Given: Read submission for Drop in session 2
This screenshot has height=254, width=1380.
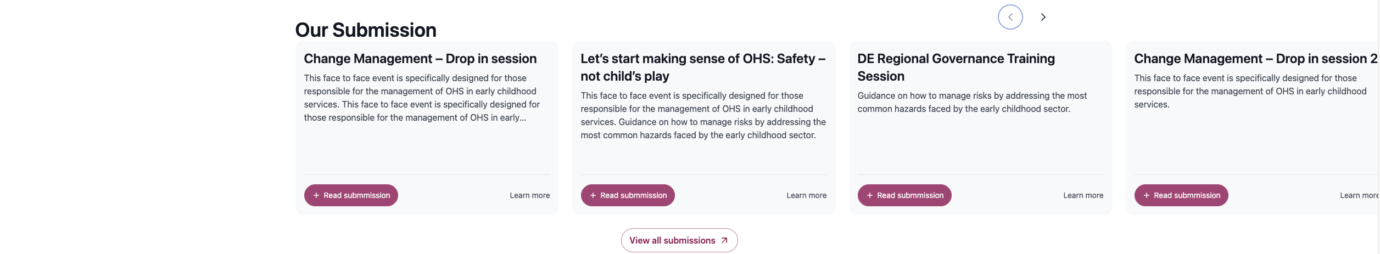Looking at the screenshot, I should (x=1187, y=195).
